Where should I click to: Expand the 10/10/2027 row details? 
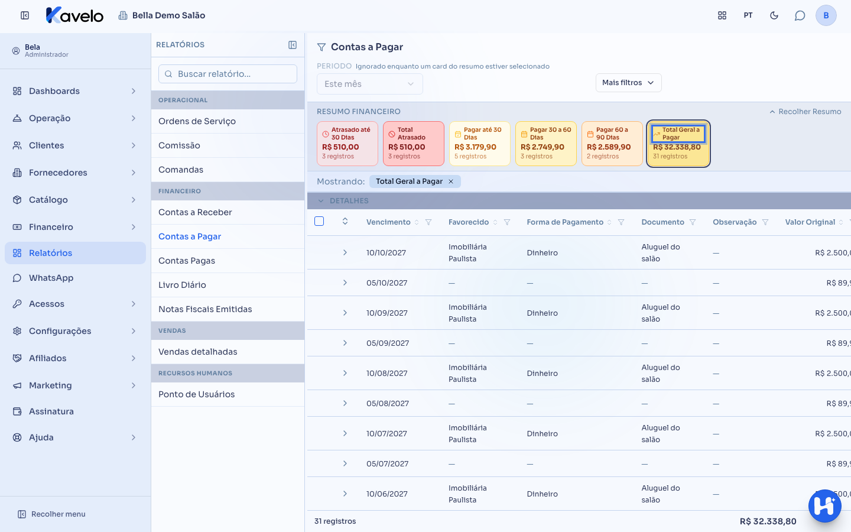(345, 252)
